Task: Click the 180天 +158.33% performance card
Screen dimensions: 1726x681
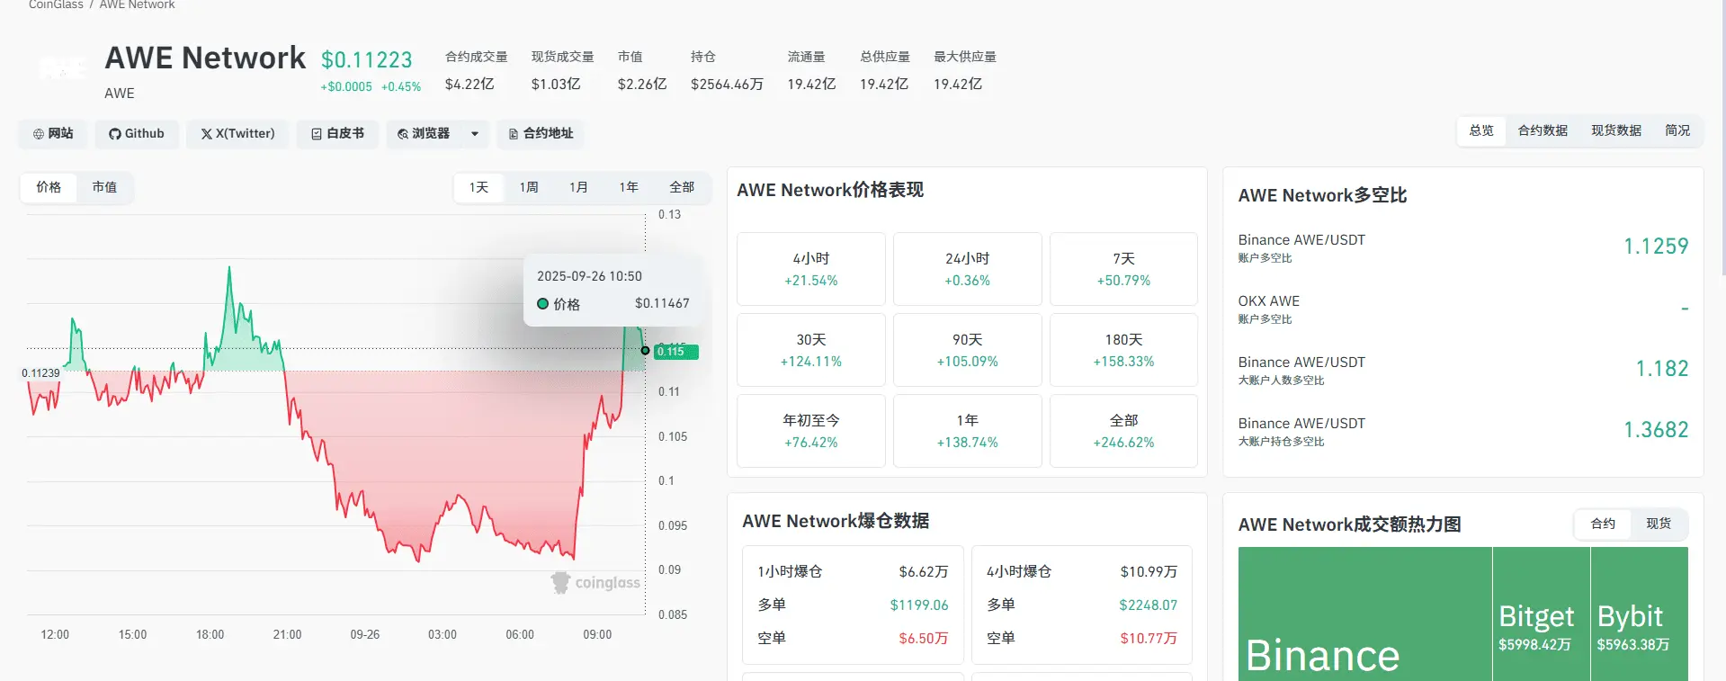Action: pos(1123,350)
